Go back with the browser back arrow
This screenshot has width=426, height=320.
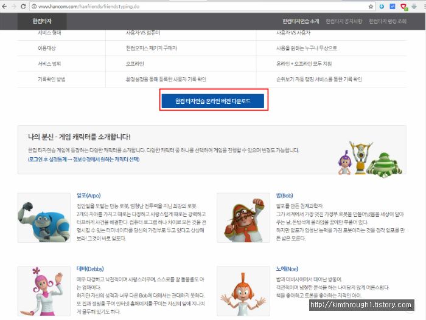4,6
